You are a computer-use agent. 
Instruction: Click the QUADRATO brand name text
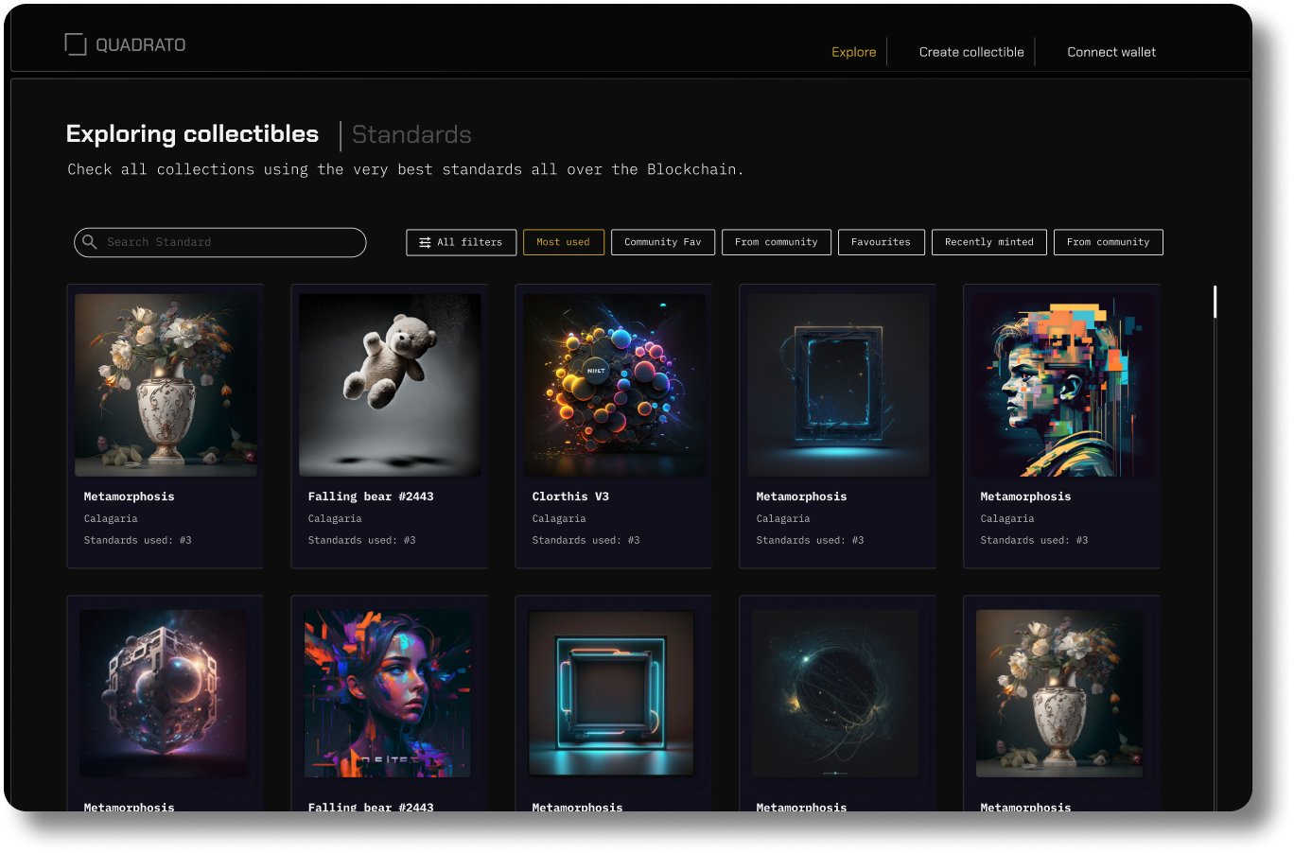pyautogui.click(x=141, y=44)
